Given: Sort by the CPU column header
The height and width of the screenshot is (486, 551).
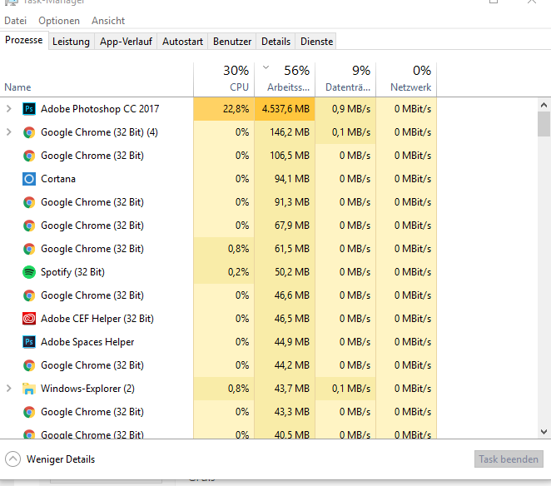Looking at the screenshot, I should pyautogui.click(x=224, y=79).
